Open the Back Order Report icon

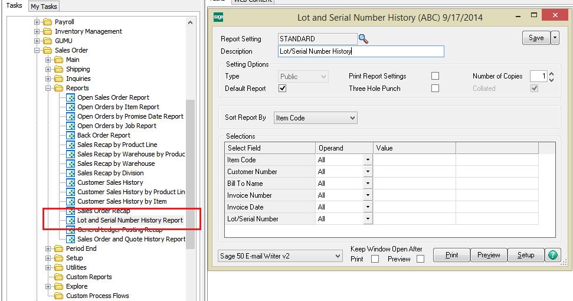[x=71, y=136]
